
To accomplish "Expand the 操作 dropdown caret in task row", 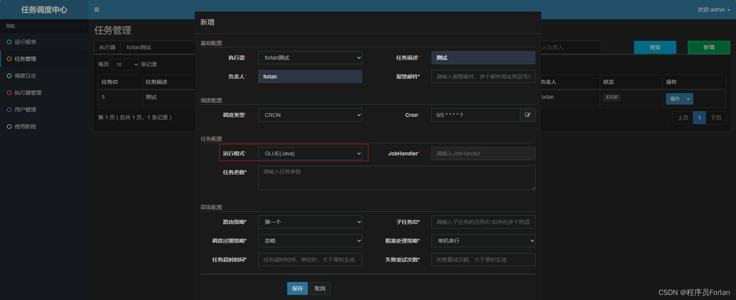I will click(688, 99).
